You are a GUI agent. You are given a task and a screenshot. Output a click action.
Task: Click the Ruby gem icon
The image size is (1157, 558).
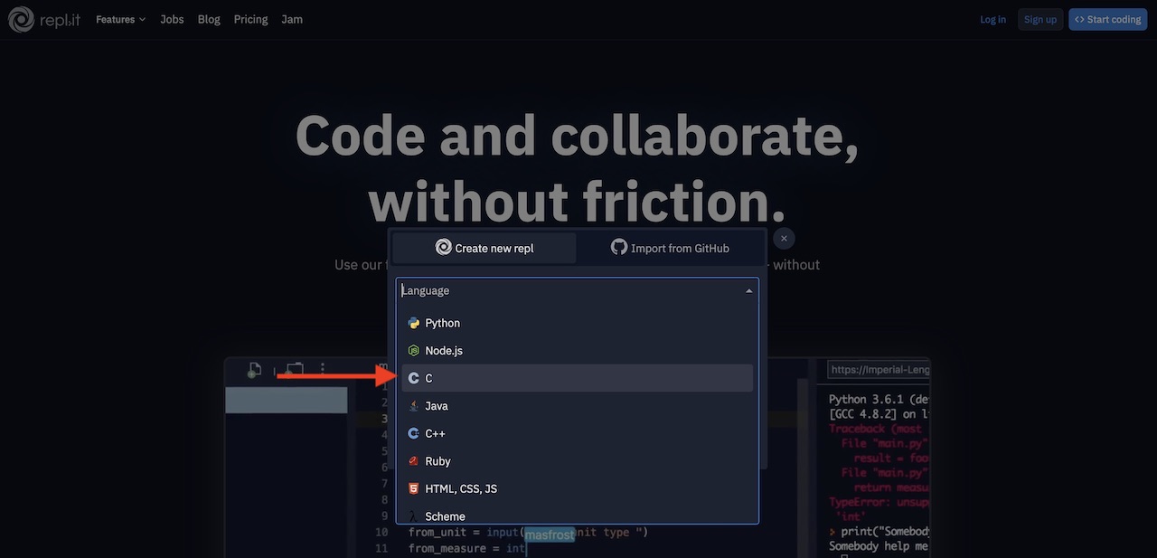413,461
